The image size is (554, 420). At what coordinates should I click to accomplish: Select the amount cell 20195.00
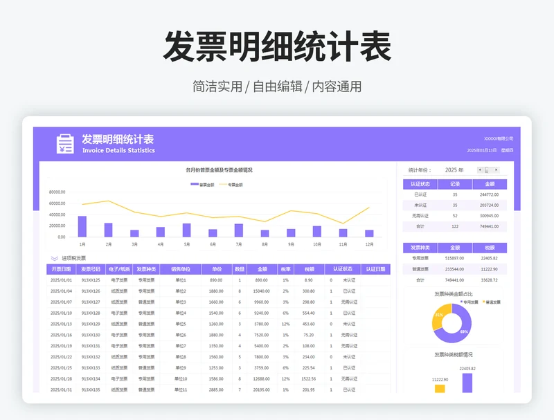pos(262,390)
